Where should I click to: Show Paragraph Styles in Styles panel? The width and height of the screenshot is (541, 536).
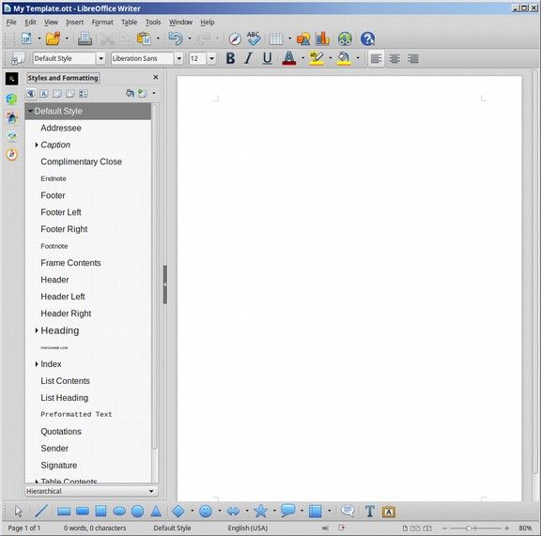(31, 94)
